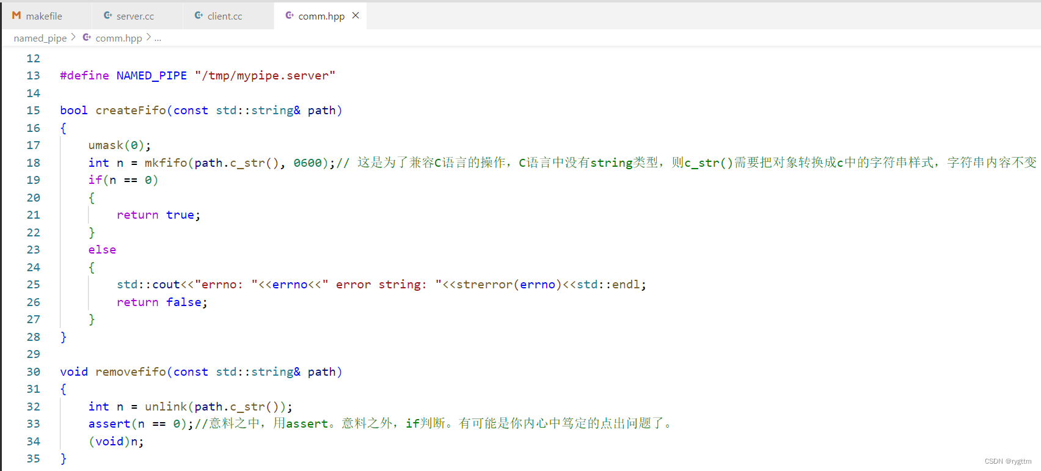
Task: Click the return false; statement
Action: coord(162,302)
